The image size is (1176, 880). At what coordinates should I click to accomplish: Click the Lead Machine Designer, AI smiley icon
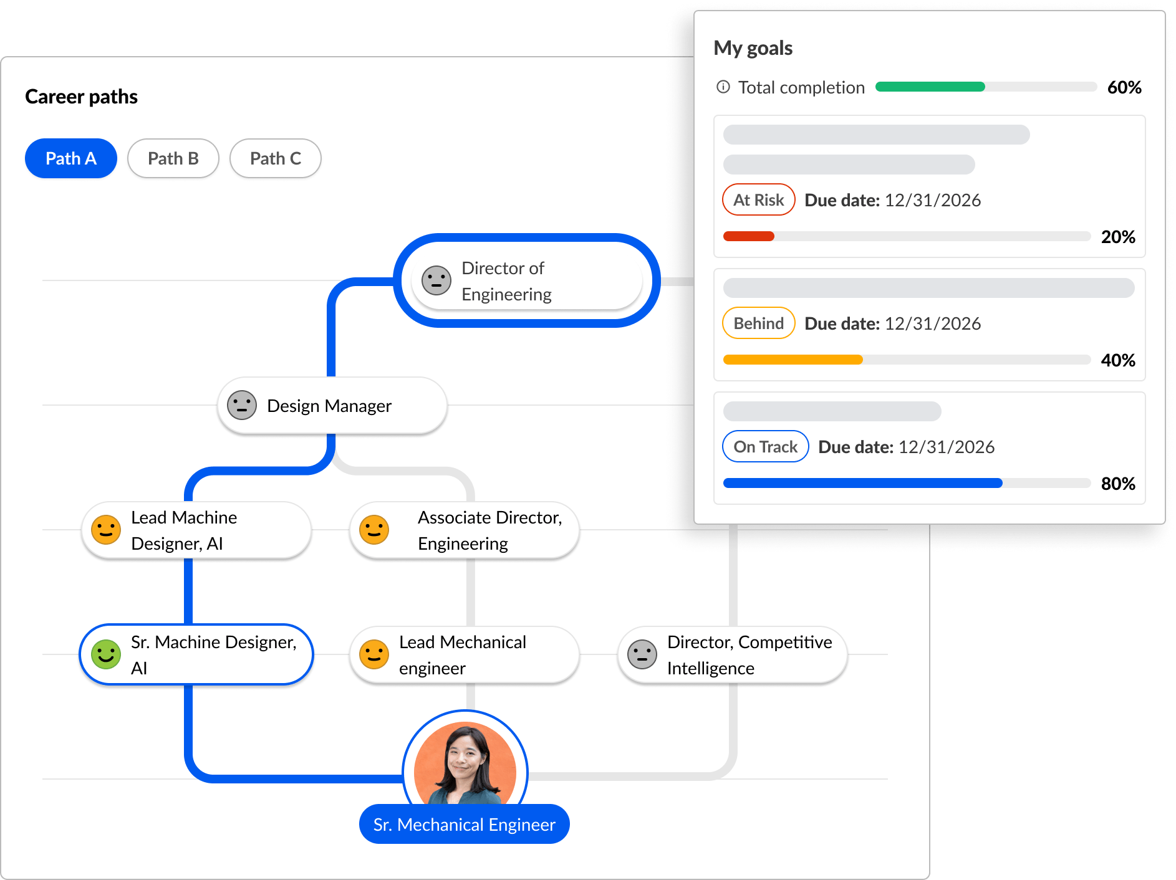pyautogui.click(x=106, y=530)
